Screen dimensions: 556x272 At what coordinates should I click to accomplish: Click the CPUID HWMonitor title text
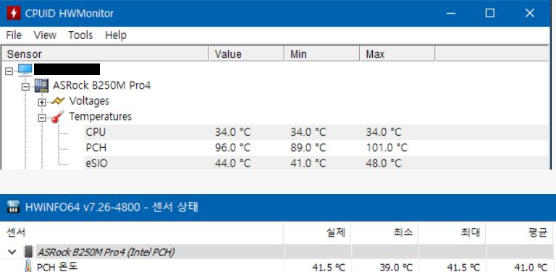pyautogui.click(x=69, y=14)
